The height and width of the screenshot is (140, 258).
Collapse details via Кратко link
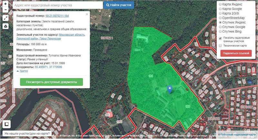click(24, 71)
